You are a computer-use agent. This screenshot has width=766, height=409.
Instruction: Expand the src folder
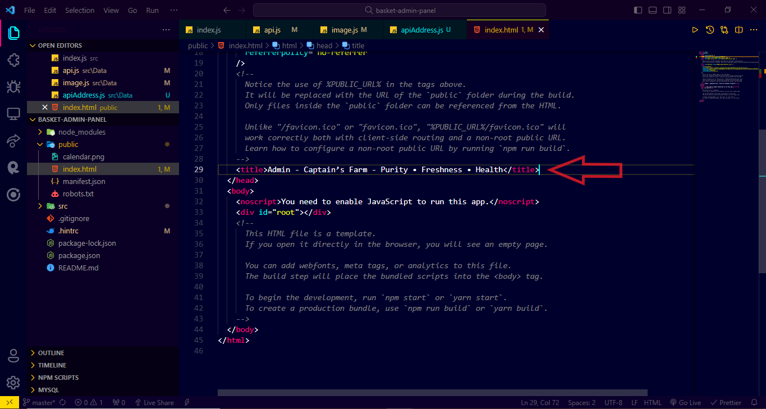103,206
